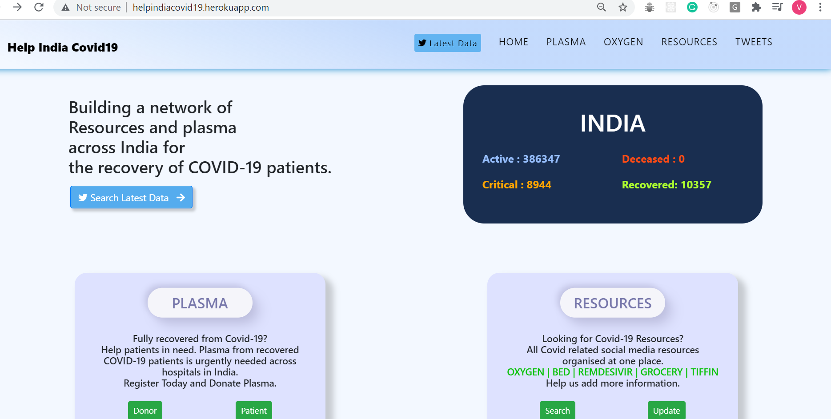Click the Twitter bird on the Latest Data button

click(422, 43)
